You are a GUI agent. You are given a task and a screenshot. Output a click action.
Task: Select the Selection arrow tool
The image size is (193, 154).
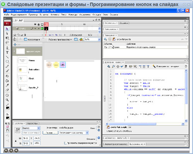(7, 29)
